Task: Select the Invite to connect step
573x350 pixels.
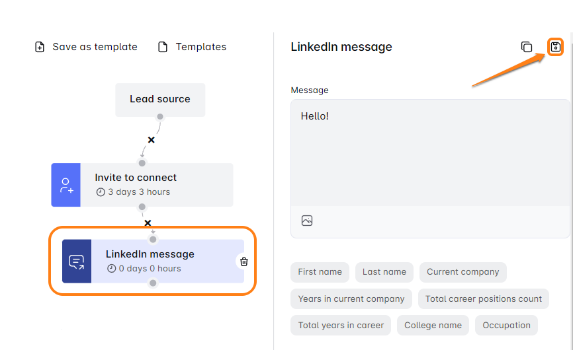Action: [x=156, y=184]
